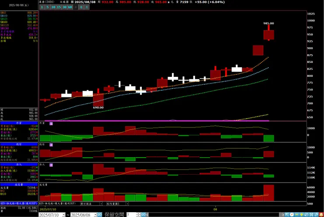Click the pencil draw tool icon

click(317, 215)
